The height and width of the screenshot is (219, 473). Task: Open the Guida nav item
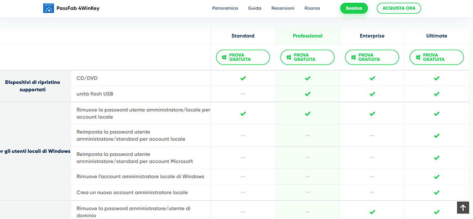pos(254,8)
